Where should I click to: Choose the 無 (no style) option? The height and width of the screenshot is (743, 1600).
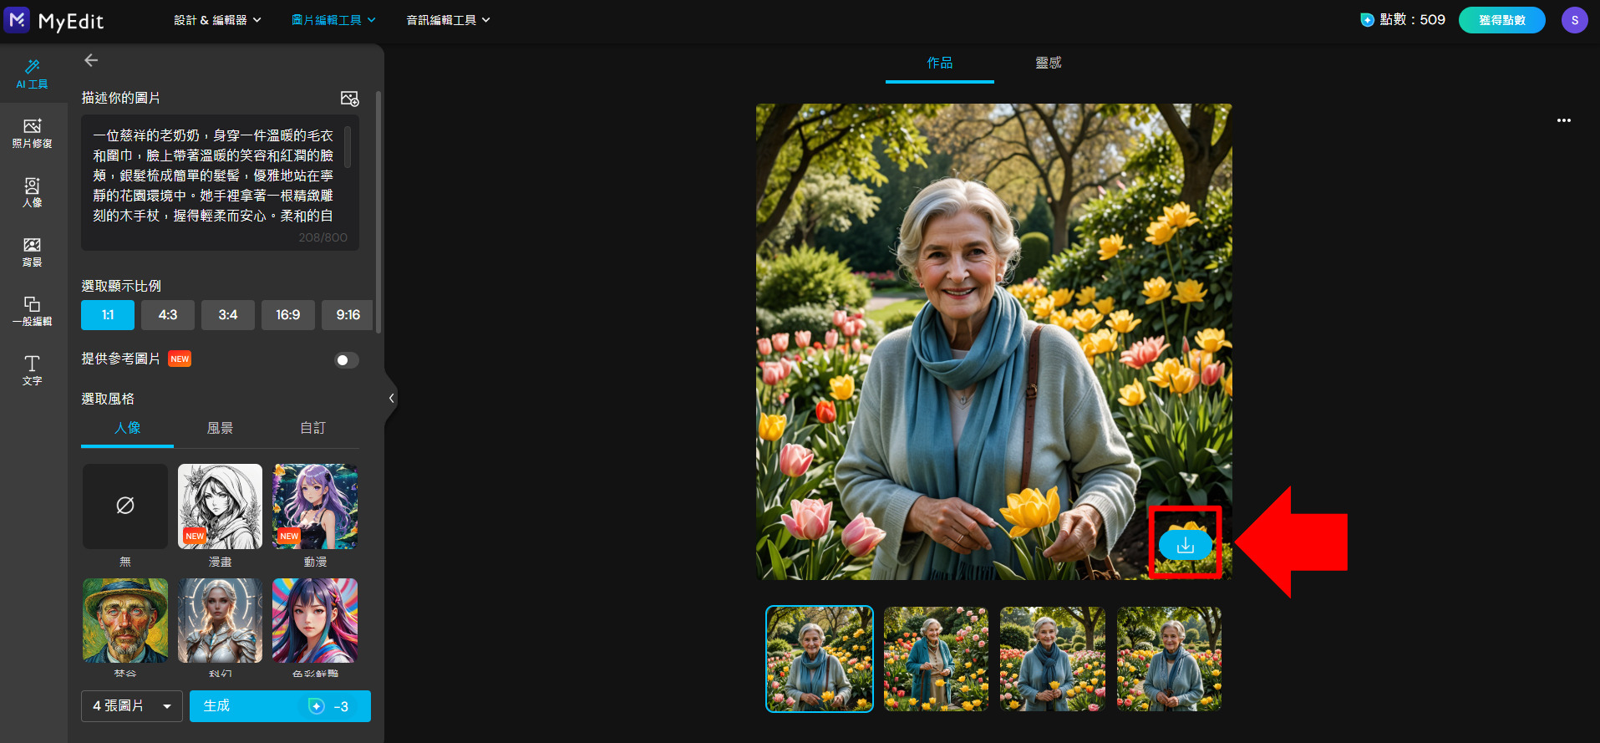tap(125, 506)
